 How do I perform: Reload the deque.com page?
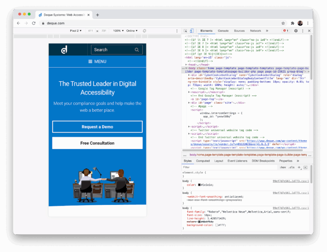(x=34, y=23)
